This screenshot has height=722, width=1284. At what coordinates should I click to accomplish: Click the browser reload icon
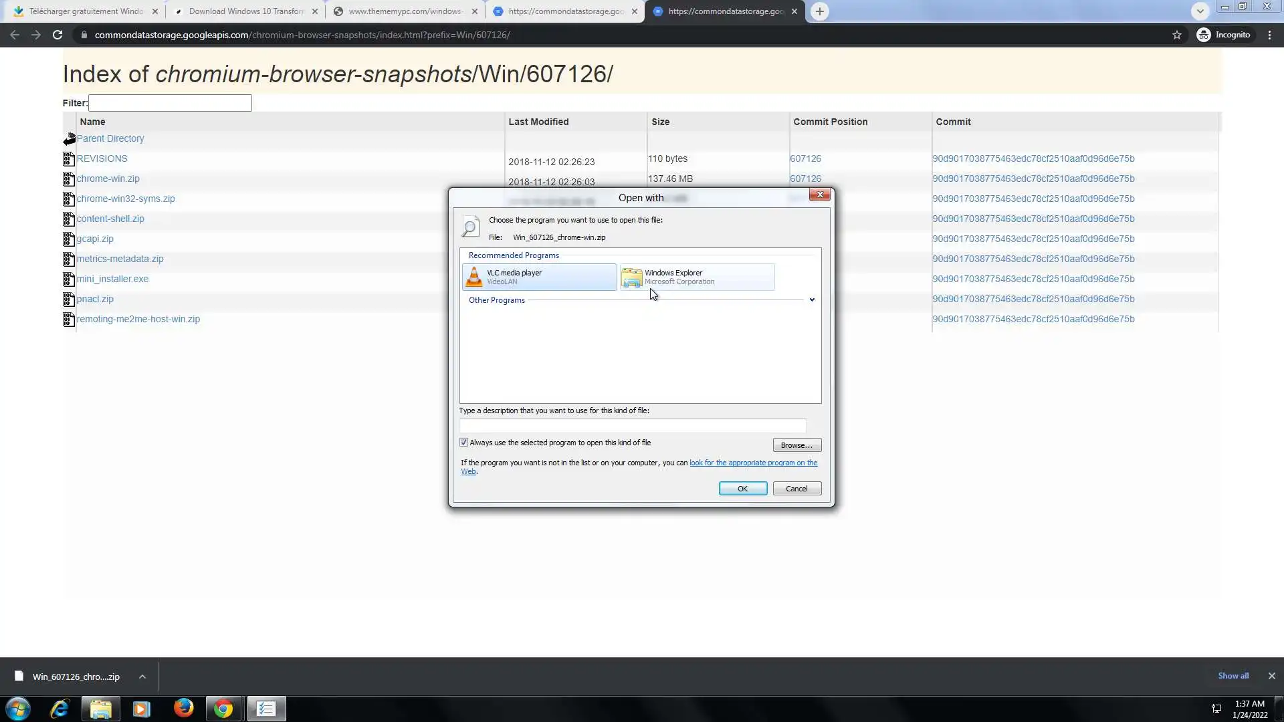pyautogui.click(x=58, y=35)
